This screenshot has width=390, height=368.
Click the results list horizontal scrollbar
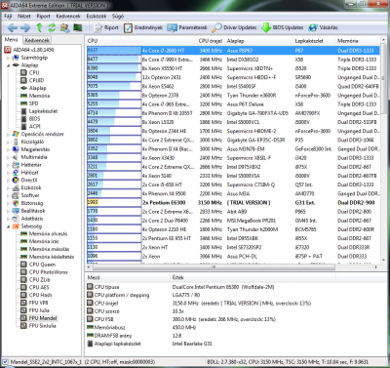(x=214, y=266)
